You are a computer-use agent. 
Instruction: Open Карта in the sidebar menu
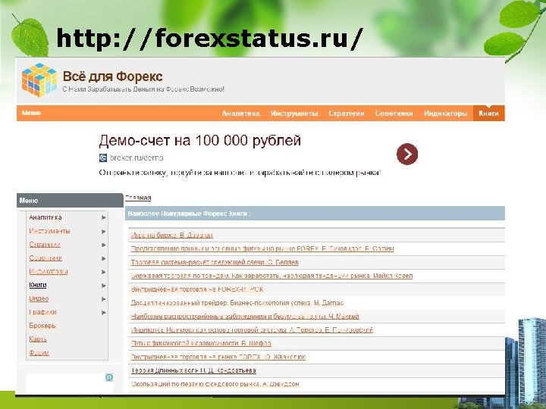38,339
